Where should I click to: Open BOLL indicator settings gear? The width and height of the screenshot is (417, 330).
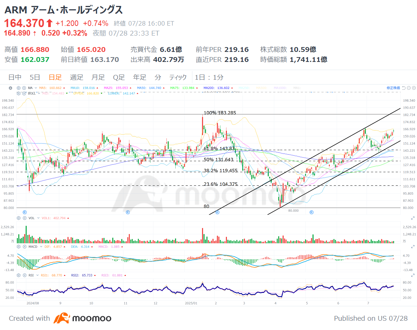point(19,93)
